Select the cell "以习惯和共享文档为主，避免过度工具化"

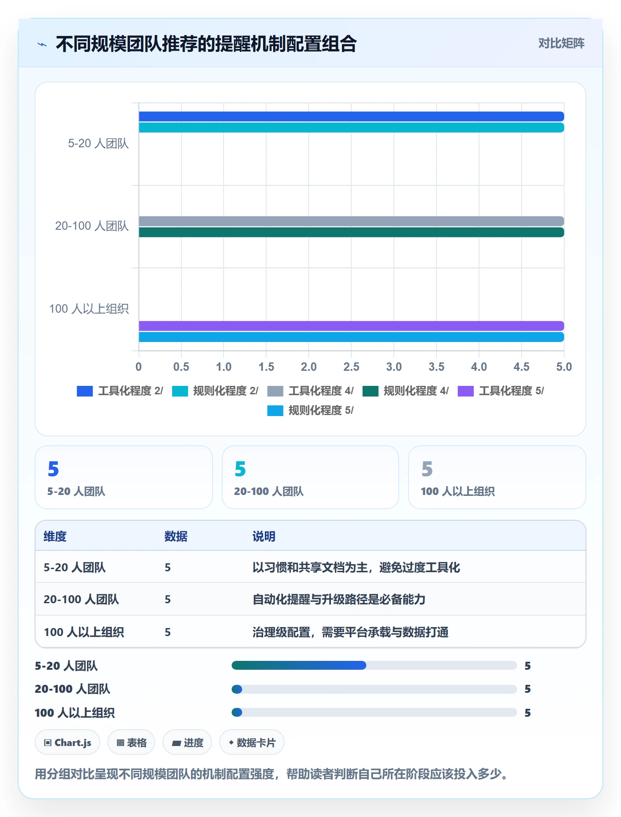pos(356,567)
